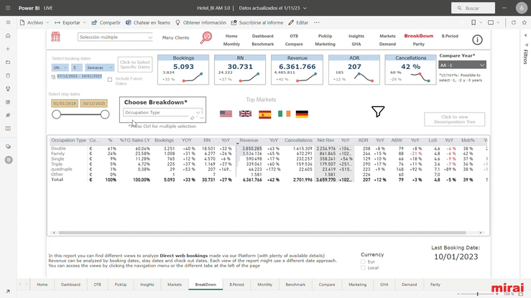Viewport: 531px width, 298px height.
Task: Switch to the PickUp page tab
Action: (x=121, y=284)
